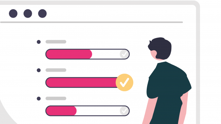Click the second list bullet dot

point(39,70)
